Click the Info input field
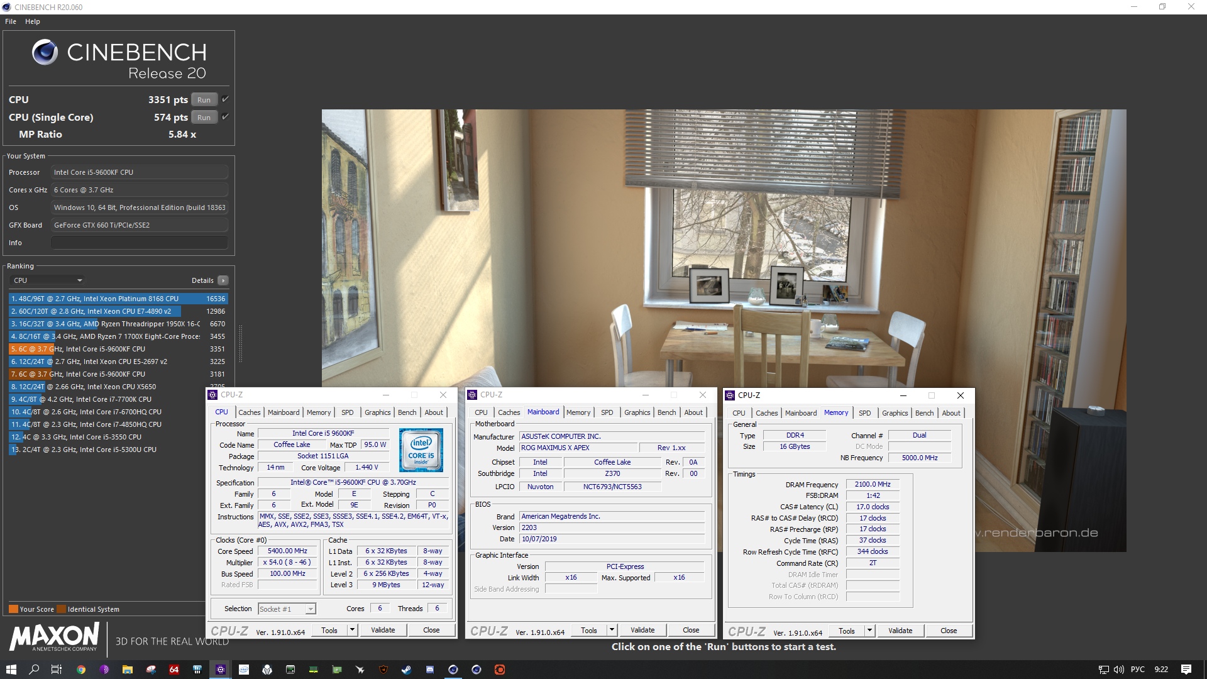The width and height of the screenshot is (1207, 679). point(140,243)
